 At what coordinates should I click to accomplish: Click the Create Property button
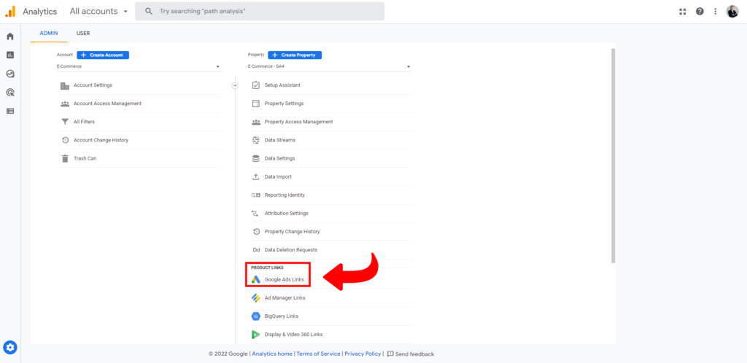point(295,55)
